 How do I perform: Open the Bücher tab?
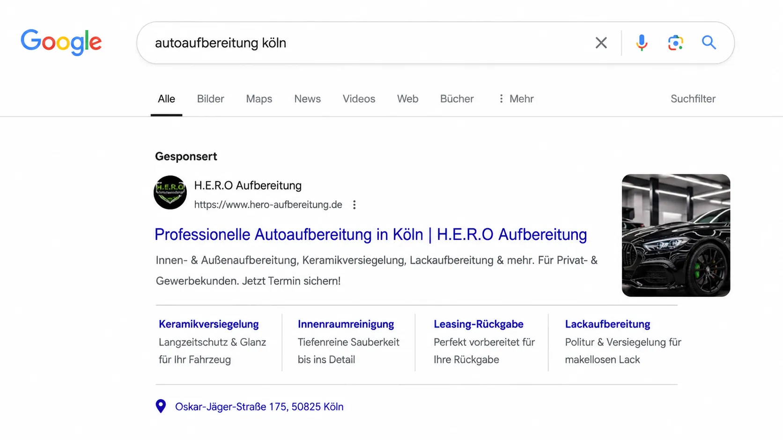point(457,99)
